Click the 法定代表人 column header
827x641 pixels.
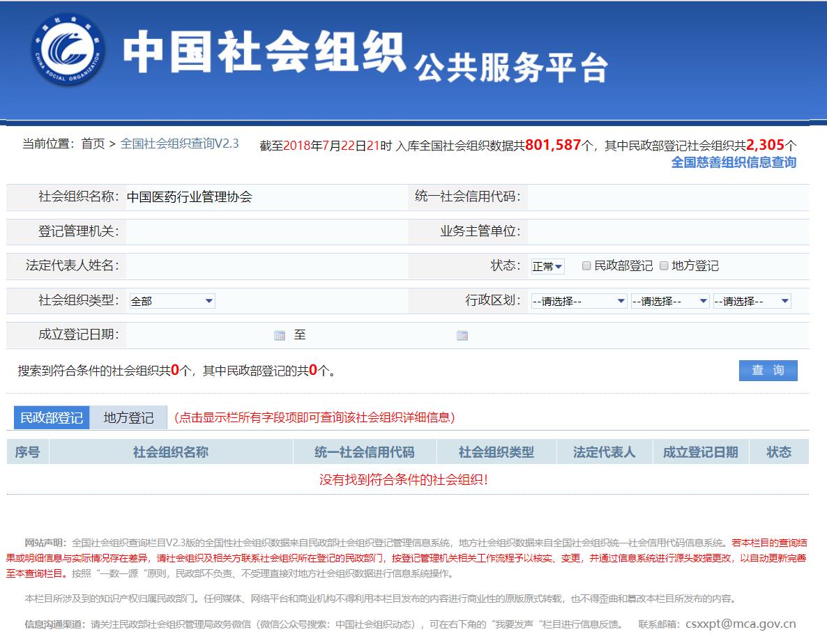[605, 451]
